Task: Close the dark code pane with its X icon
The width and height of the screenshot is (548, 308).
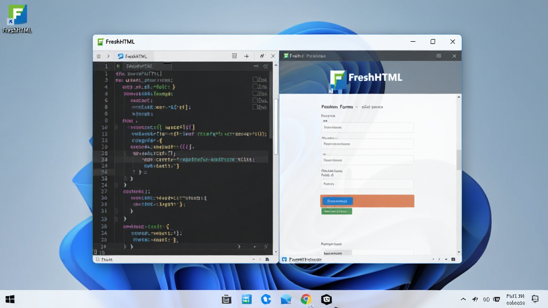Action: pyautogui.click(x=265, y=66)
